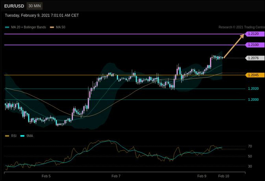The width and height of the screenshot is (265, 181).
Task: Click the EUR/USD symbol title
Action: pyautogui.click(x=14, y=6)
